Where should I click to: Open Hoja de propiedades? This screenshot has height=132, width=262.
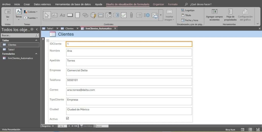231,15
